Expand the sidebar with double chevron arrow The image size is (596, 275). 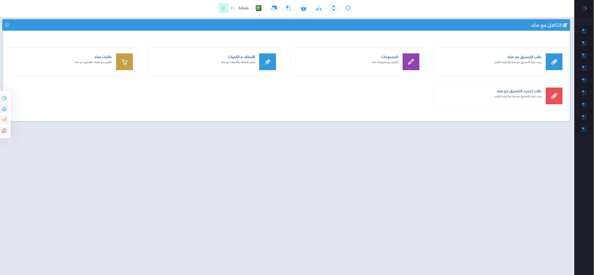click(x=585, y=8)
